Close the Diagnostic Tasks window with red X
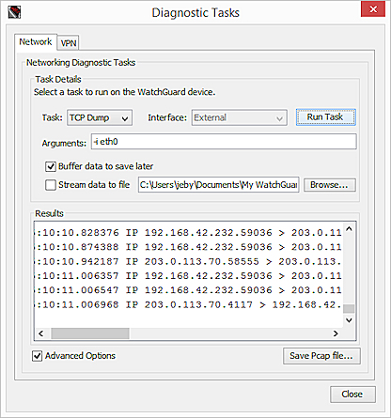 pos(373,9)
